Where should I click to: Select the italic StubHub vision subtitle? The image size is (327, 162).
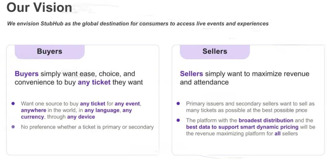point(138,24)
